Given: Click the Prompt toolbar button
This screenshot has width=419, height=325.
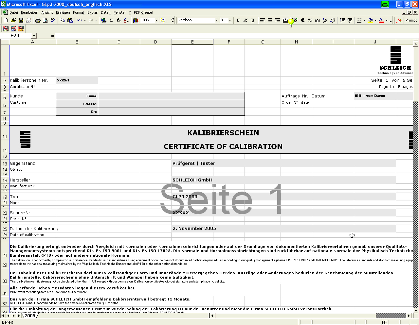Looking at the screenshot, I should [411, 20].
